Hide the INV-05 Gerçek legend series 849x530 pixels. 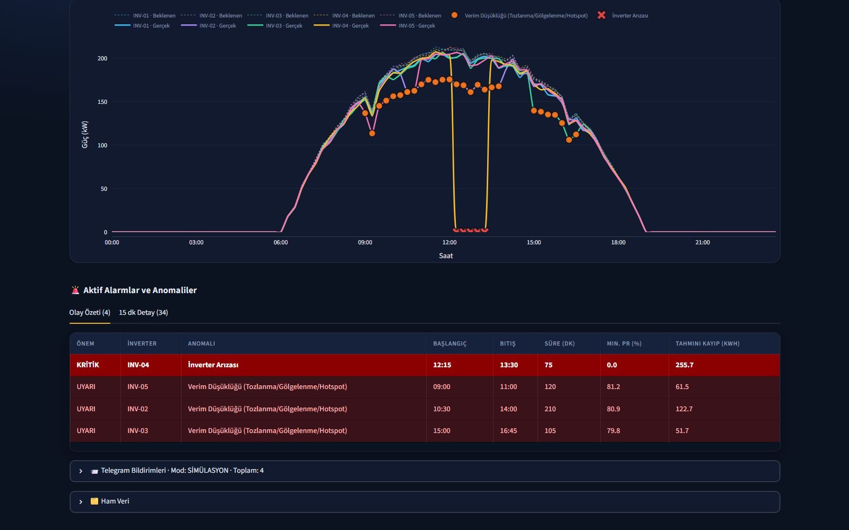click(x=408, y=25)
